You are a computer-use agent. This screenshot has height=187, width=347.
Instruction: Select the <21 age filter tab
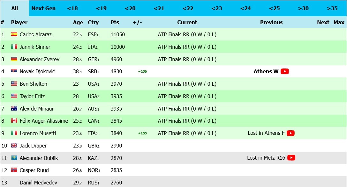tap(159, 8)
